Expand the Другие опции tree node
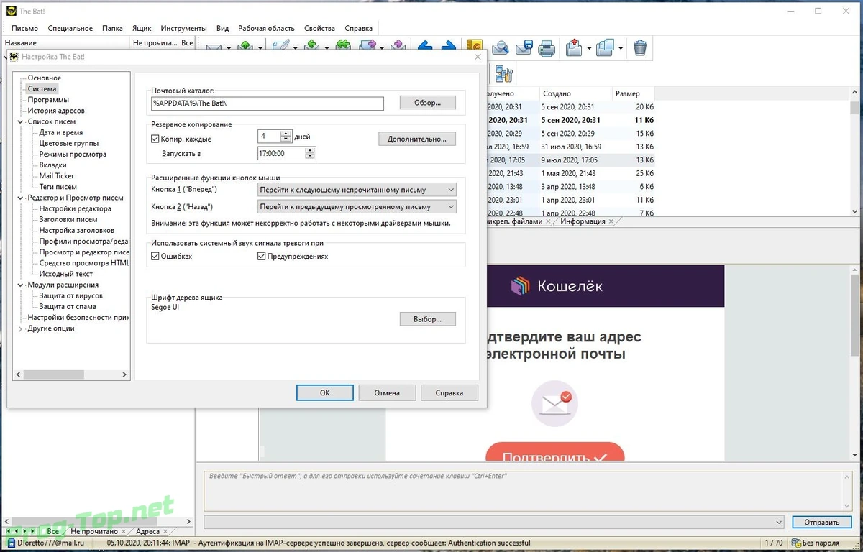Viewport: 863px width, 552px height. tap(20, 328)
